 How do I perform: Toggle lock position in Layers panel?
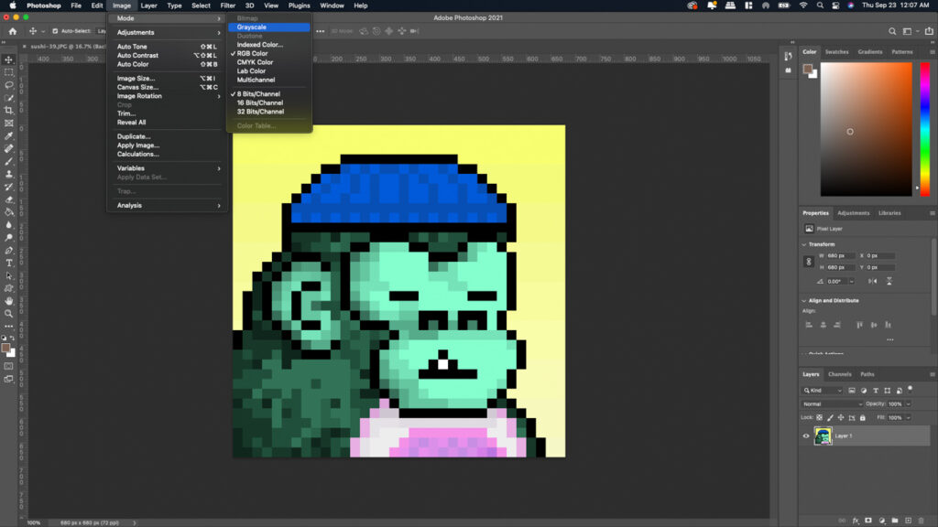841,417
